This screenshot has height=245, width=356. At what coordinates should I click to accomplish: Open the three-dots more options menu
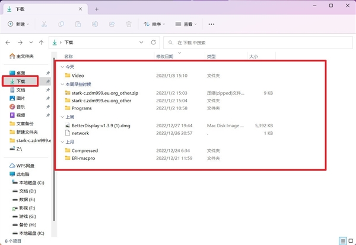click(211, 24)
